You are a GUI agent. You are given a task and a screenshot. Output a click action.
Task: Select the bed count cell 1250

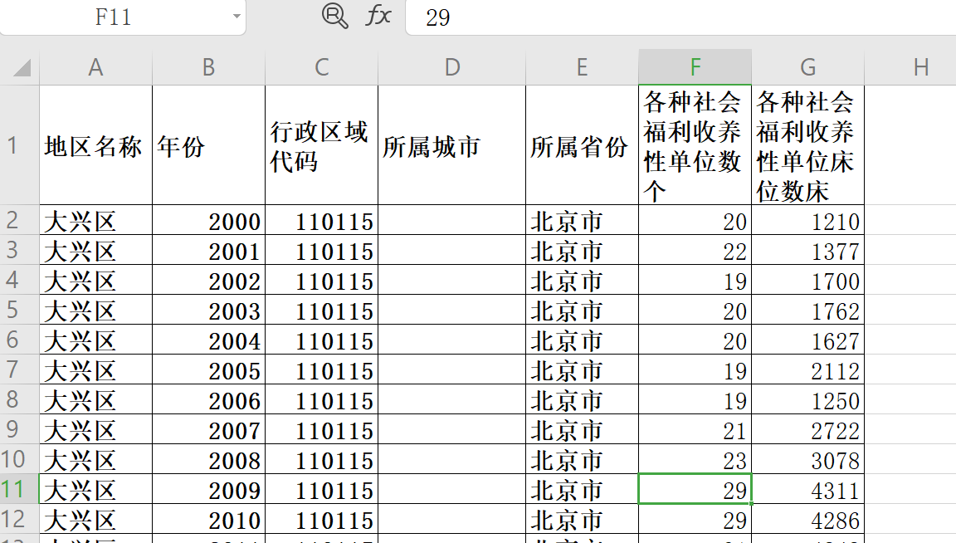point(807,399)
